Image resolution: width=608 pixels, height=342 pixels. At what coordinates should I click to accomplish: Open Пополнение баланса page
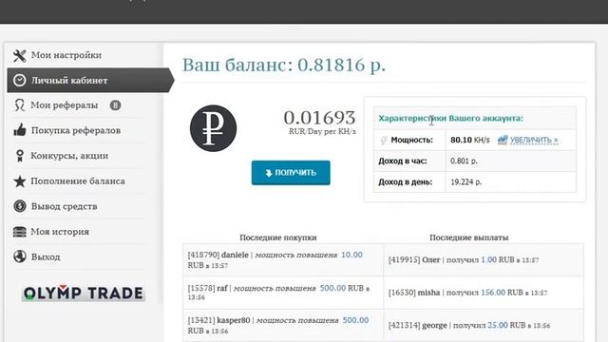(x=78, y=181)
